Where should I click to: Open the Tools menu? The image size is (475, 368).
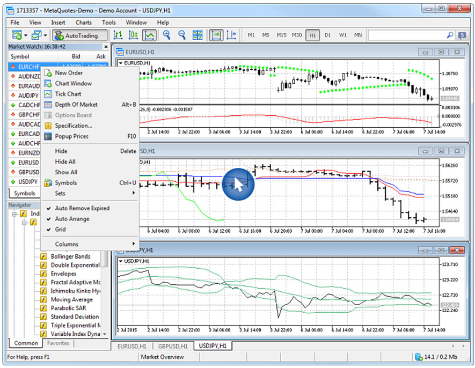pos(109,23)
